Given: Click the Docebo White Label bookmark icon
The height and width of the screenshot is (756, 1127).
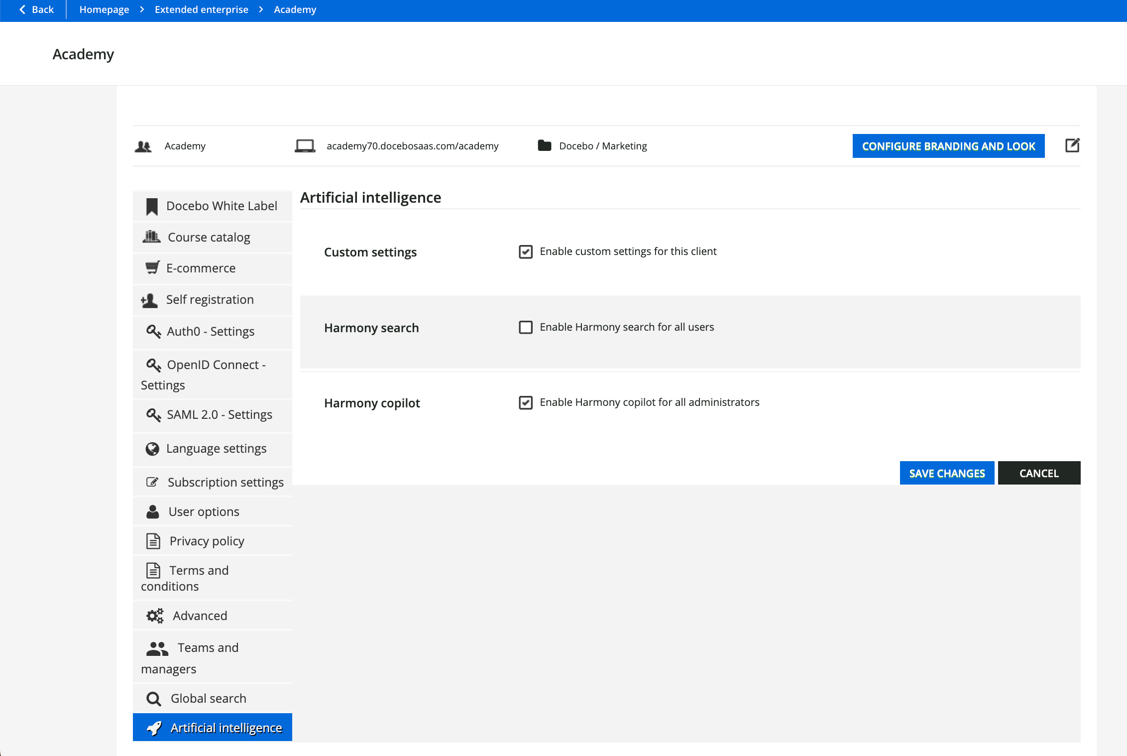Looking at the screenshot, I should click(152, 206).
